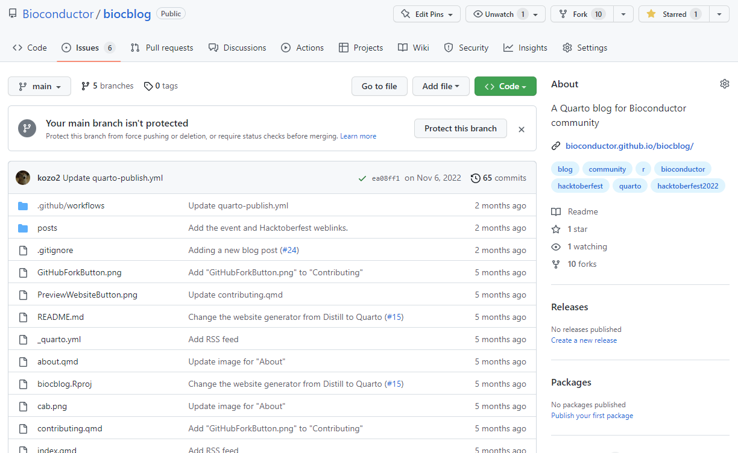Click the 0 tags link
The image size is (738, 453).
pos(161,86)
